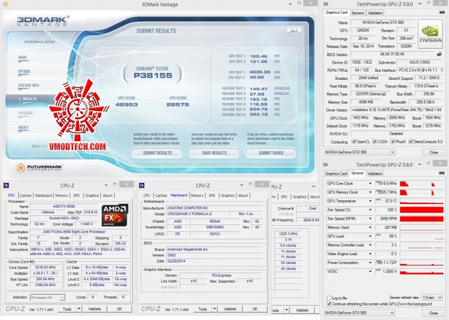
Task: Open the Sensor refresh rate dropdown
Action: (432, 298)
